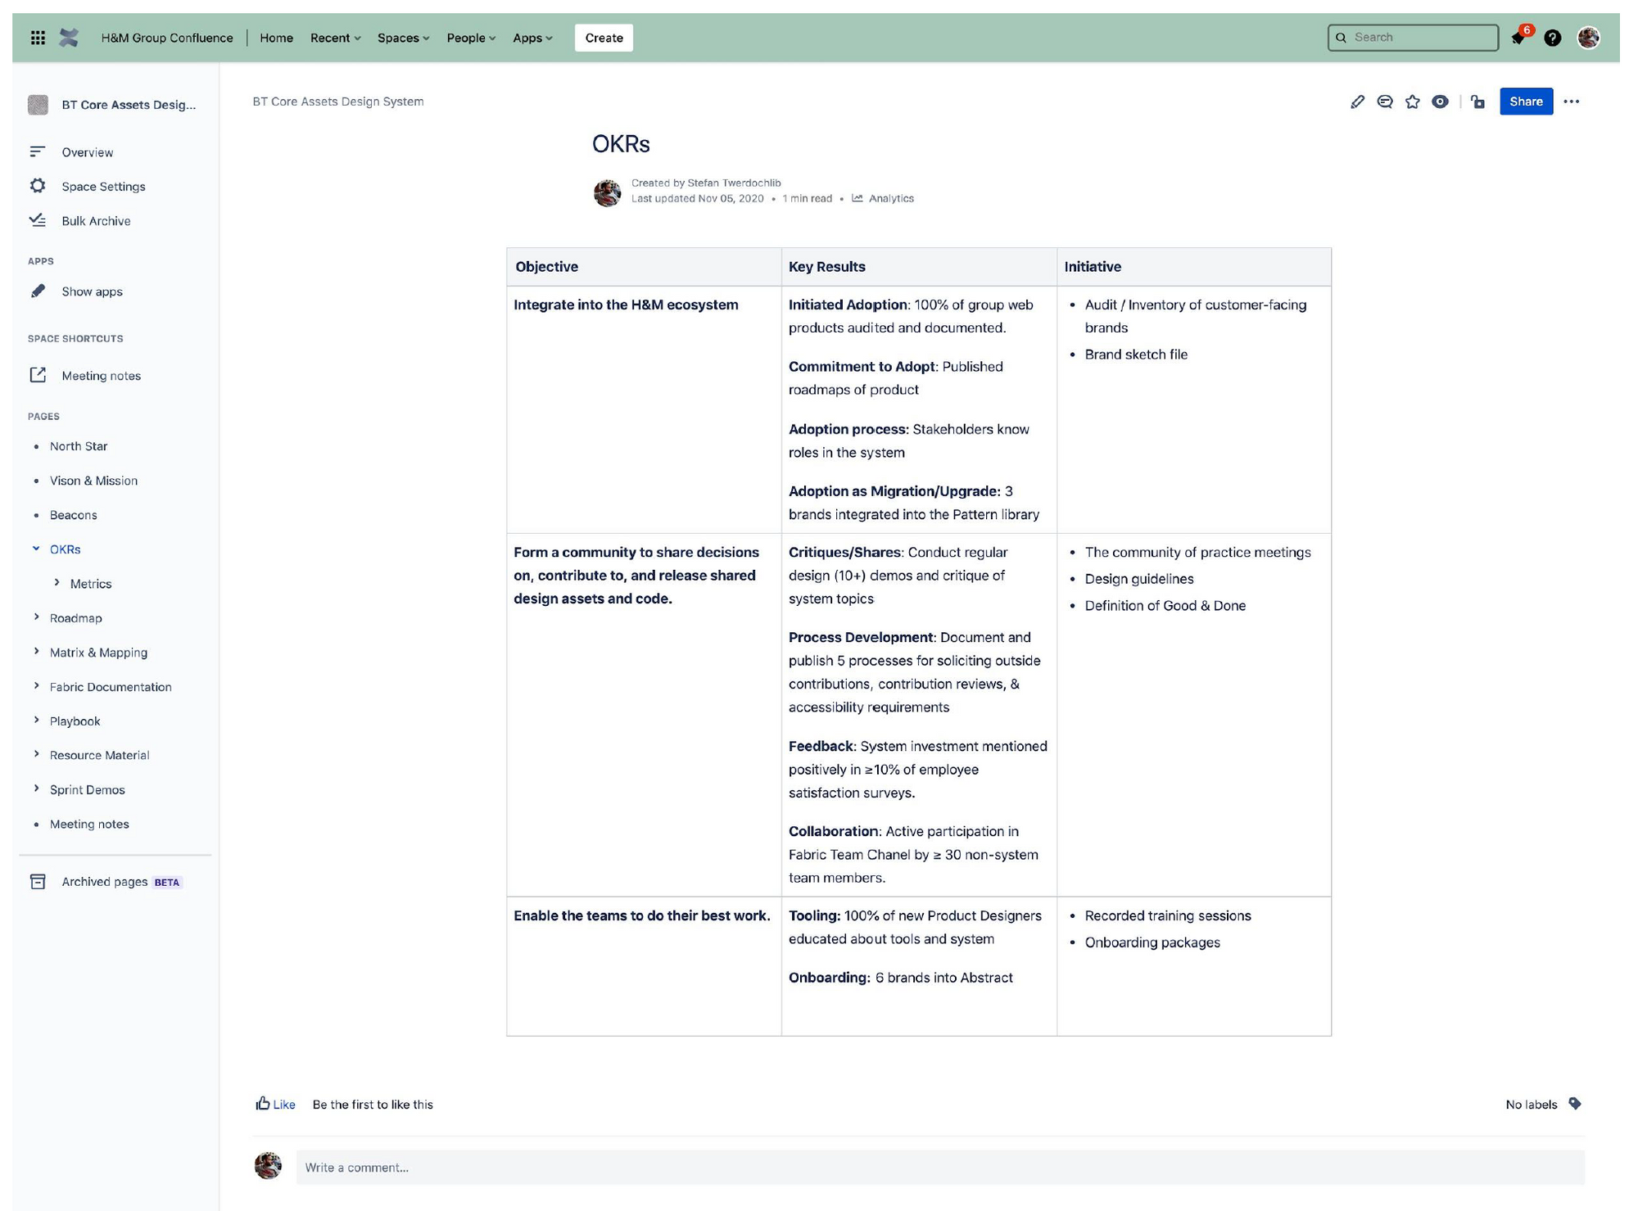Click the Recent dropdown menu

point(334,37)
